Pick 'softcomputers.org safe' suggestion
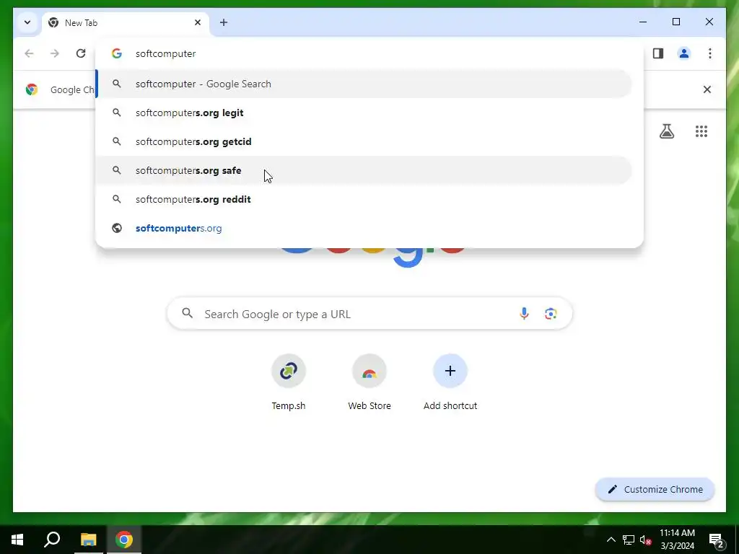 pyautogui.click(x=364, y=170)
